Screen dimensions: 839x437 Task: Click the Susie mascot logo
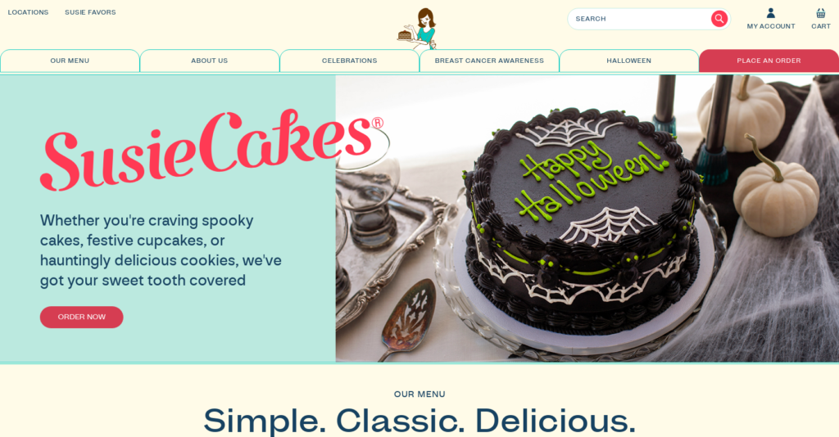pos(418,29)
